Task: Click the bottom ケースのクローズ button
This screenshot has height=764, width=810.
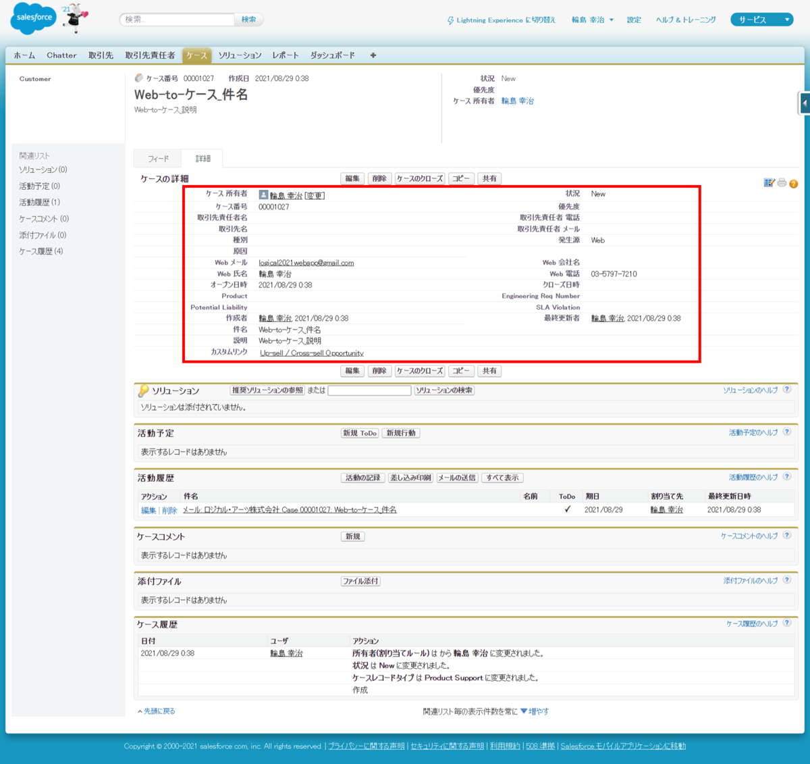Action: pyautogui.click(x=420, y=371)
